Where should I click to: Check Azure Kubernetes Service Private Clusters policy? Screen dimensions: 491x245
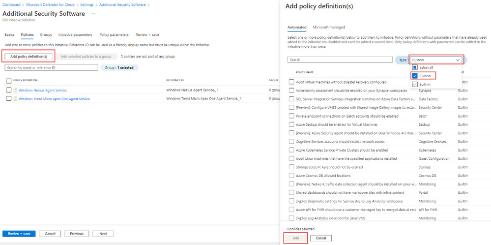tap(291, 150)
